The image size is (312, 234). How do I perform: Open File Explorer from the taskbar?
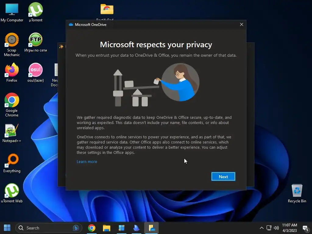pyautogui.click(x=107, y=228)
